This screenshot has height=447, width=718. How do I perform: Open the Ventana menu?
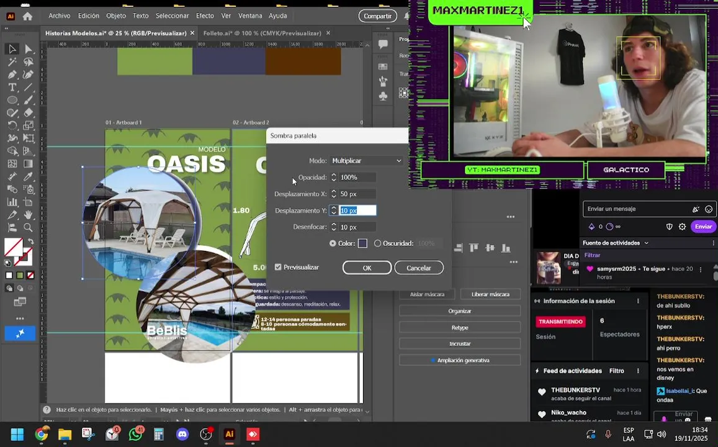pyautogui.click(x=250, y=16)
